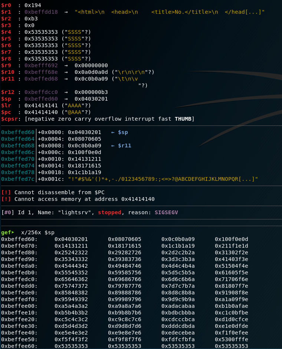The width and height of the screenshot is (282, 349).
Task: Select the 0xbeffed80: row address in the dump
Action: pyautogui.click(x=19, y=252)
